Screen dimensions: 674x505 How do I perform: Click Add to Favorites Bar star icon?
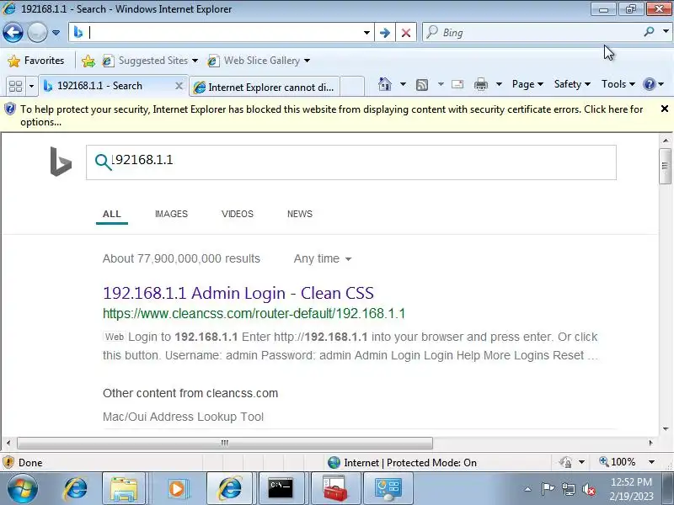(x=88, y=61)
